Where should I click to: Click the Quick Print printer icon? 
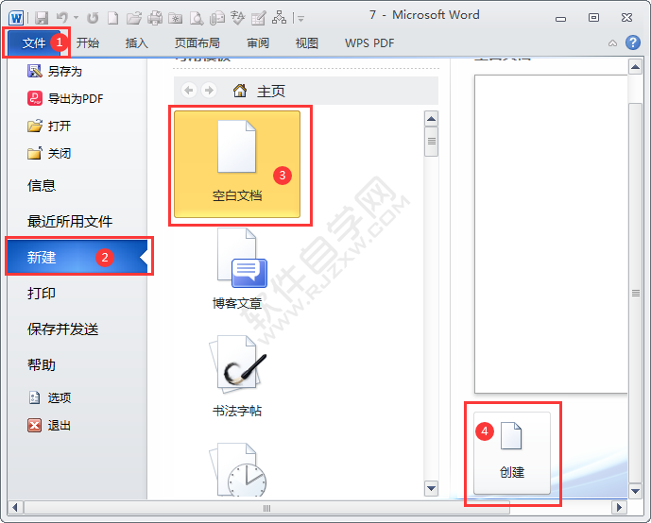coord(155,18)
